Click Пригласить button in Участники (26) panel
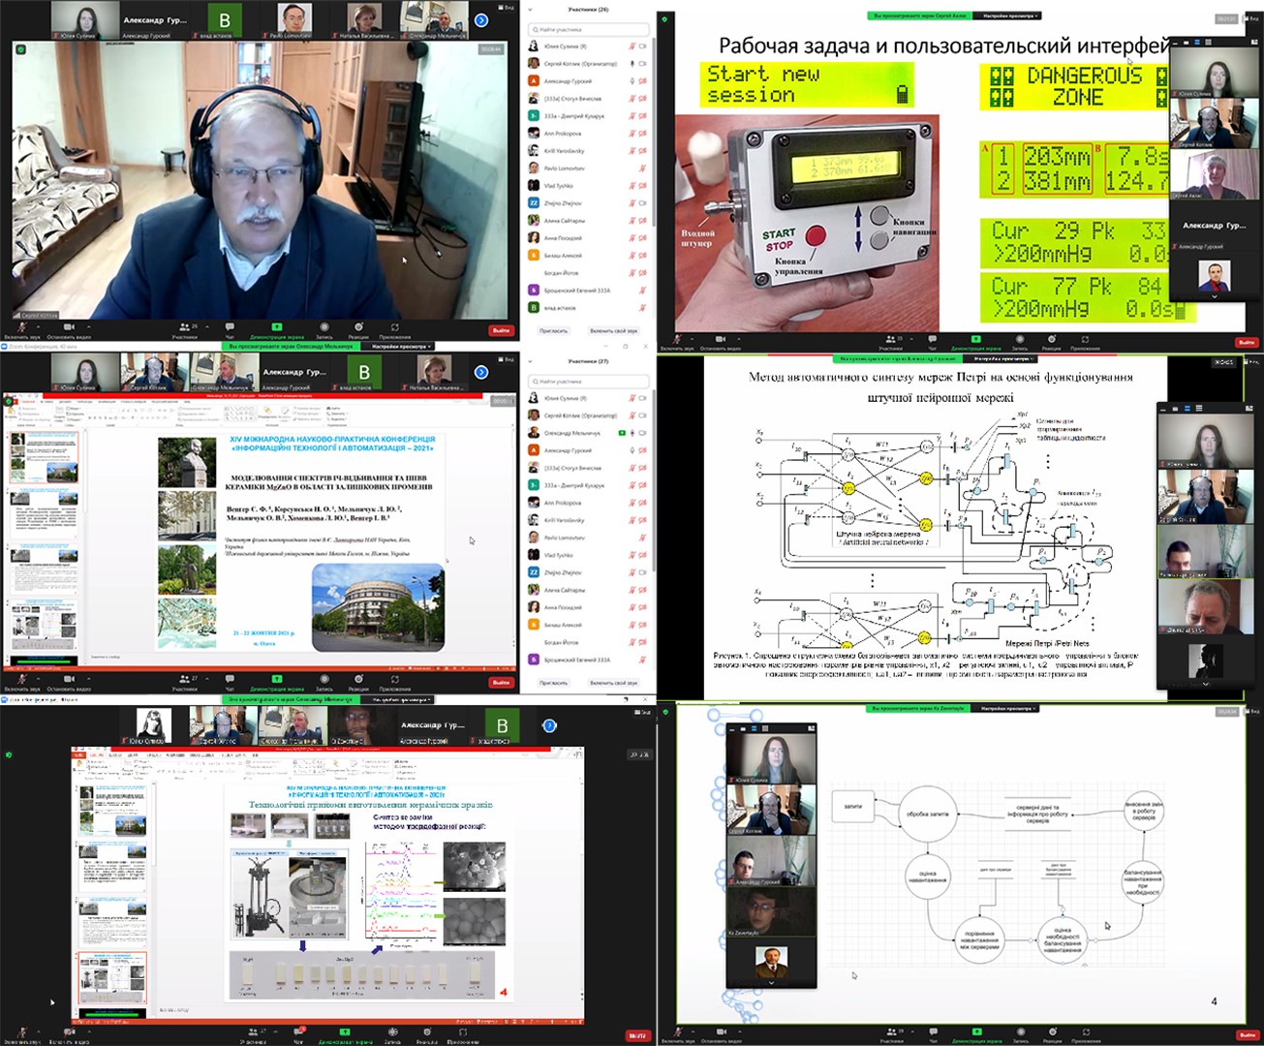The height and width of the screenshot is (1046, 1264). coord(553,330)
